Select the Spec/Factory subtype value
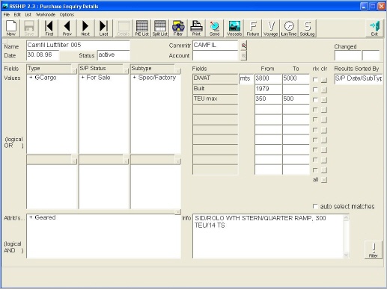 [x=157, y=78]
